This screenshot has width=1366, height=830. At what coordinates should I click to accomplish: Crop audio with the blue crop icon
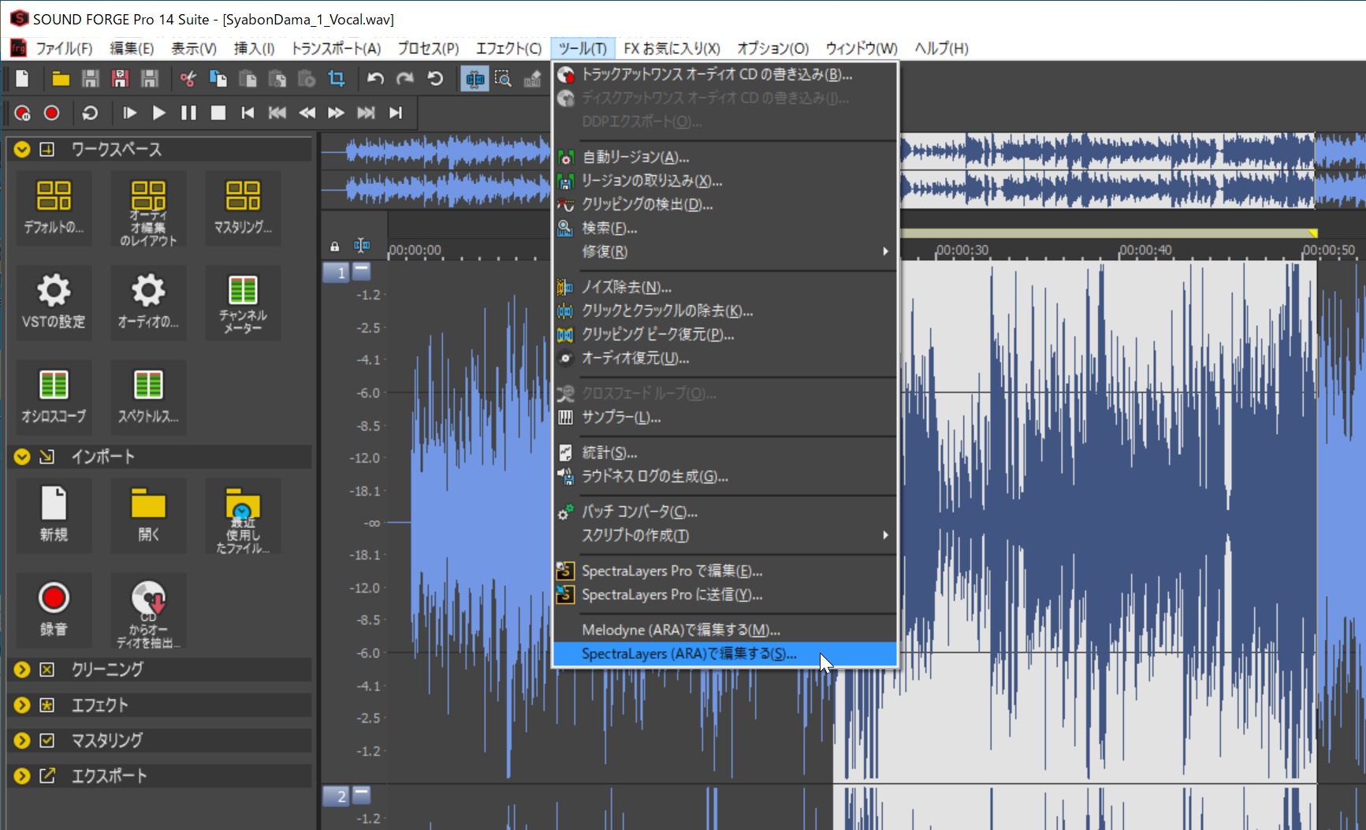coord(337,79)
